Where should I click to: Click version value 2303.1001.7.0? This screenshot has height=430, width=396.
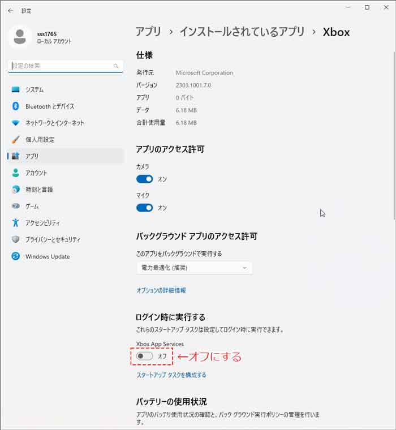click(193, 85)
